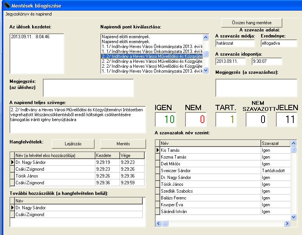Click the Név column header in votes table
302x235 pixels.
(x=210, y=143)
